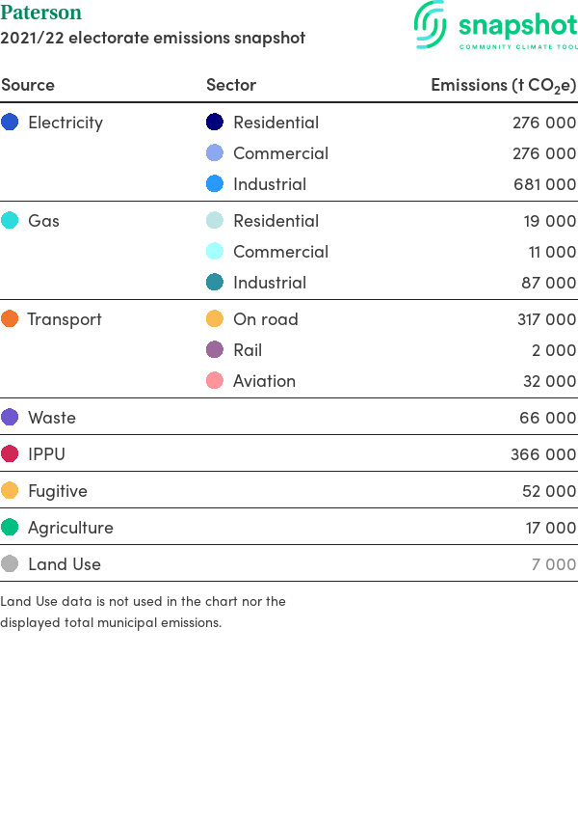Select the IPPU crimson dot
This screenshot has height=820, width=578.
click(x=10, y=453)
